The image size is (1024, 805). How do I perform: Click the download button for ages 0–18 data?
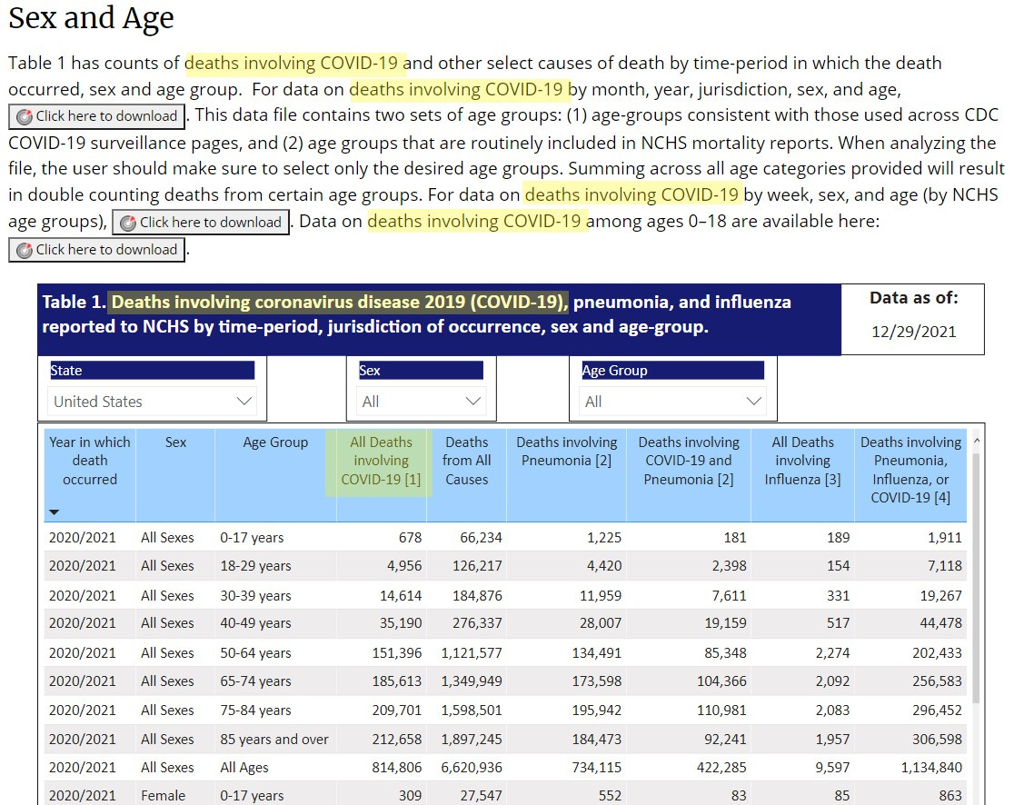coord(96,250)
